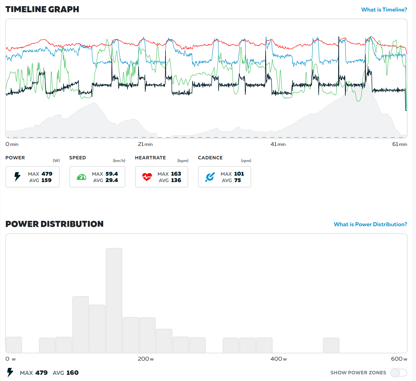
Task: Click the Timeline Graph heading
Action: [42, 9]
